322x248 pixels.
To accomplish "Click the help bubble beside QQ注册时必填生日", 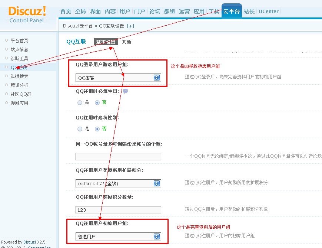I will click(x=125, y=91).
